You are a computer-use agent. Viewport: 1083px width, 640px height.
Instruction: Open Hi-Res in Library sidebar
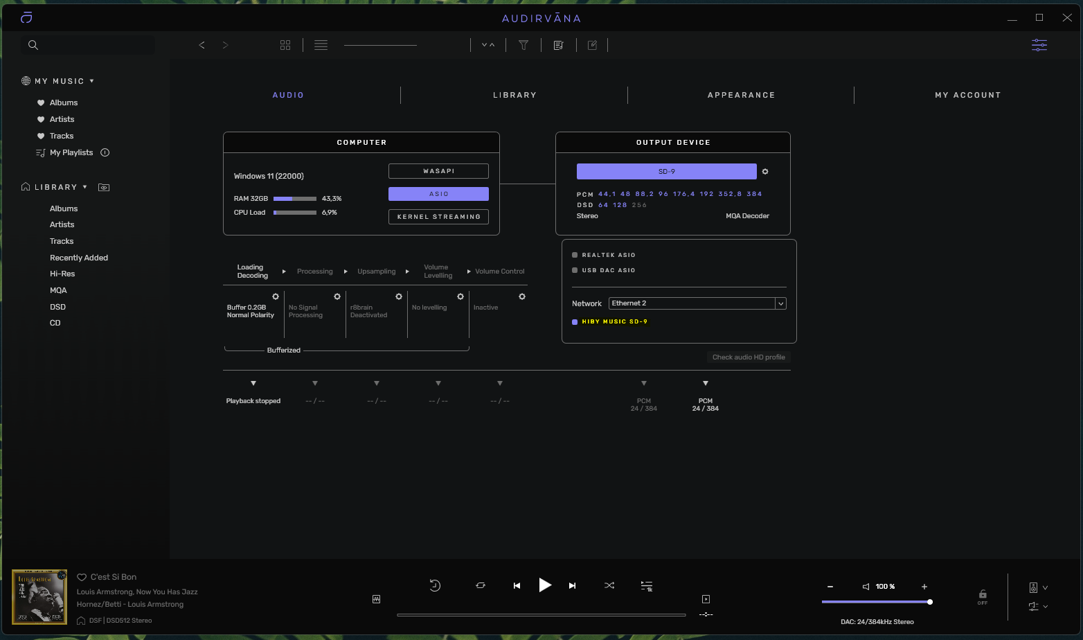pyautogui.click(x=62, y=274)
